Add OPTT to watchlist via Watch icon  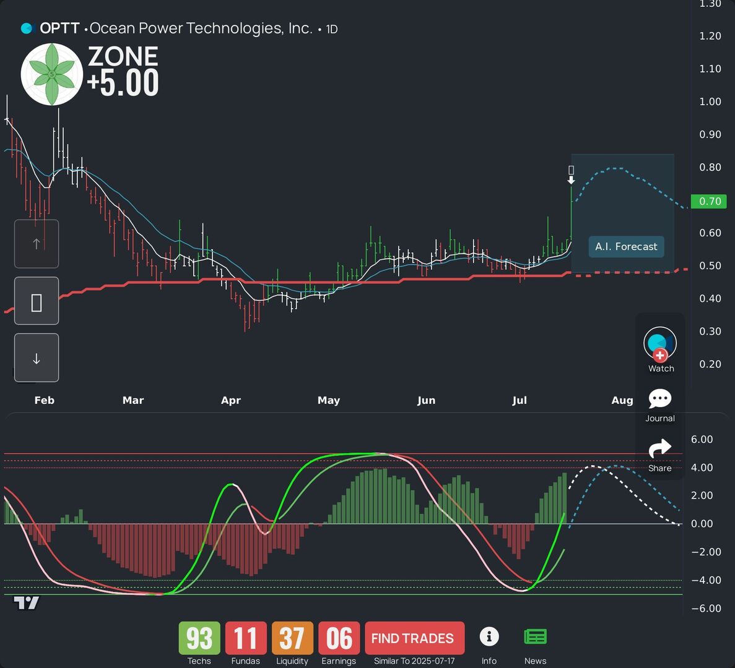[660, 344]
